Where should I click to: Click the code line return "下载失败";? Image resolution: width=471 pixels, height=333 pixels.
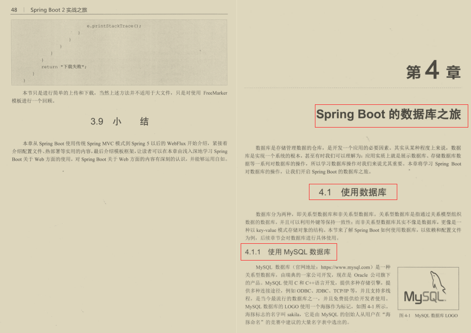[63, 66]
